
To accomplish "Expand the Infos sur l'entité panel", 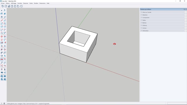I will click(x=163, y=12).
